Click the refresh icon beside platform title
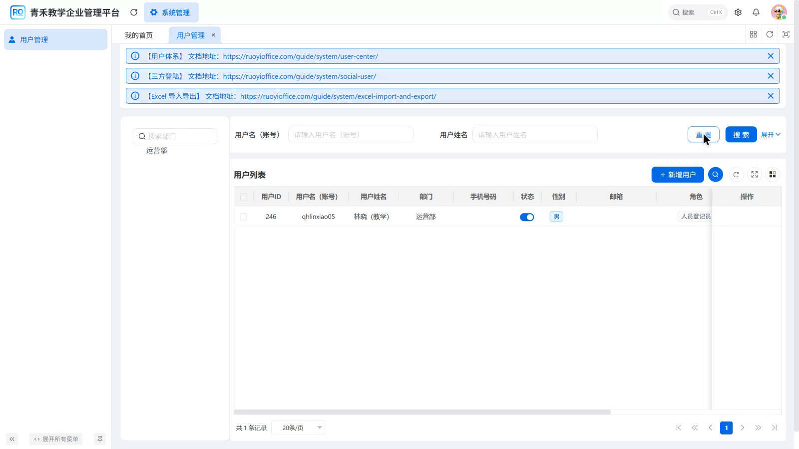Viewport: 799px width, 449px height. click(134, 12)
